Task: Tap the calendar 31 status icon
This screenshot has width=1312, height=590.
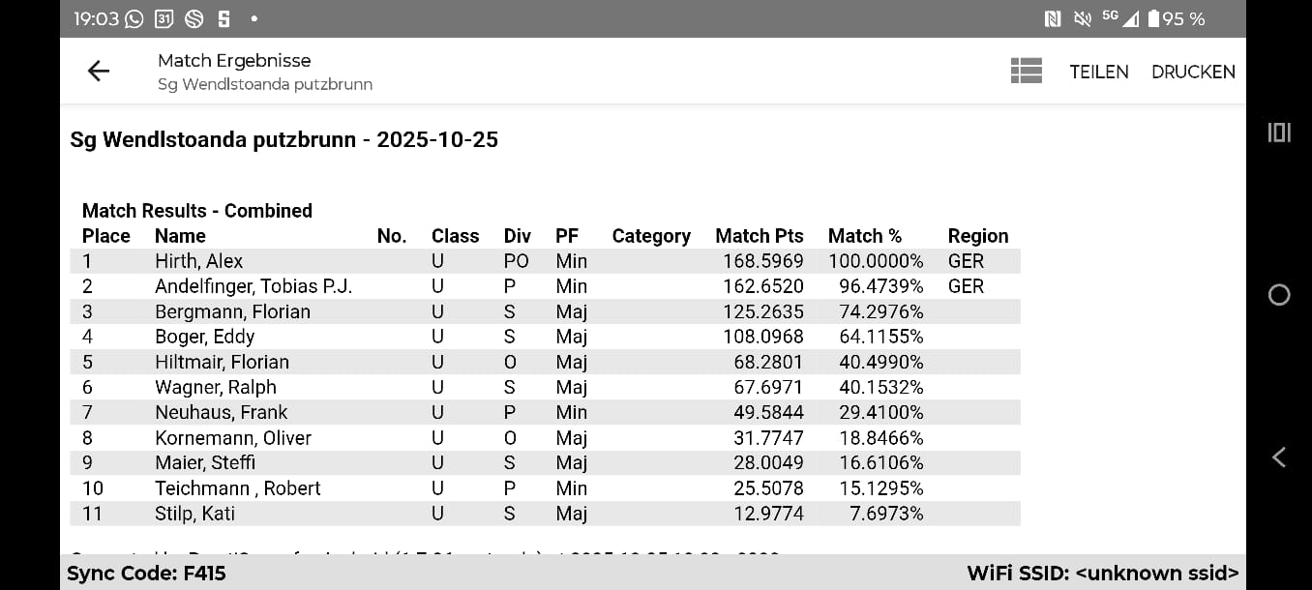Action: [164, 18]
